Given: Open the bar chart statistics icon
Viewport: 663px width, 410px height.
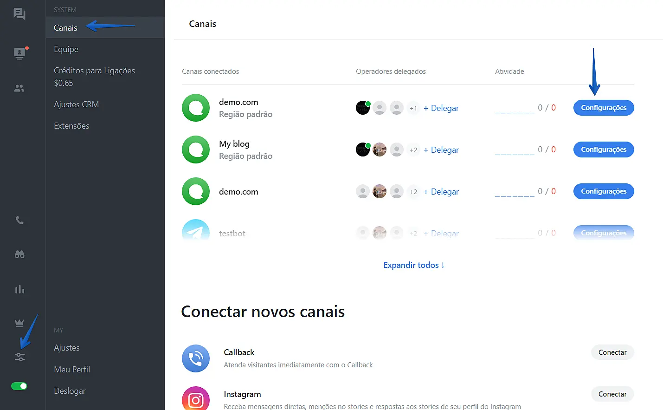Looking at the screenshot, I should point(19,289).
